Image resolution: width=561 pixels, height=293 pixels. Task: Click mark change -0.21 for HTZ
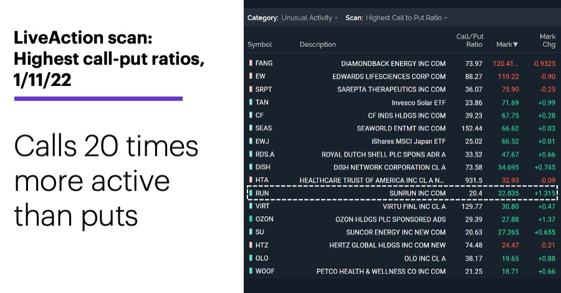pos(548,246)
